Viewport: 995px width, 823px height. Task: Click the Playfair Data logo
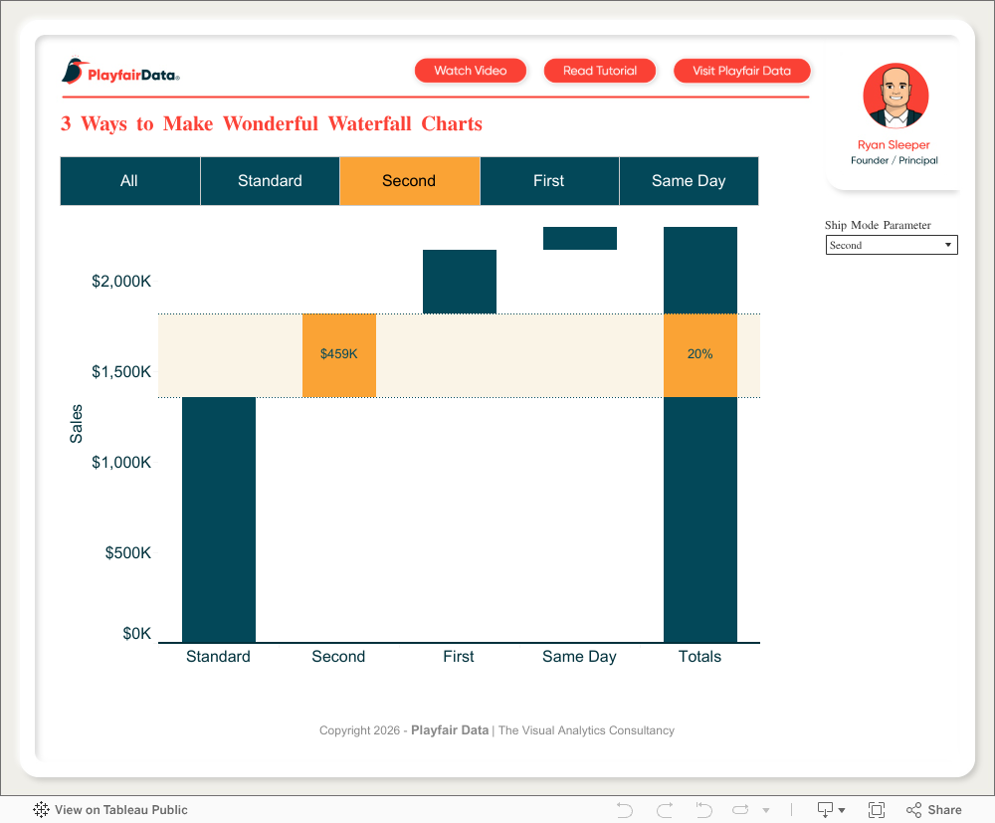click(120, 72)
